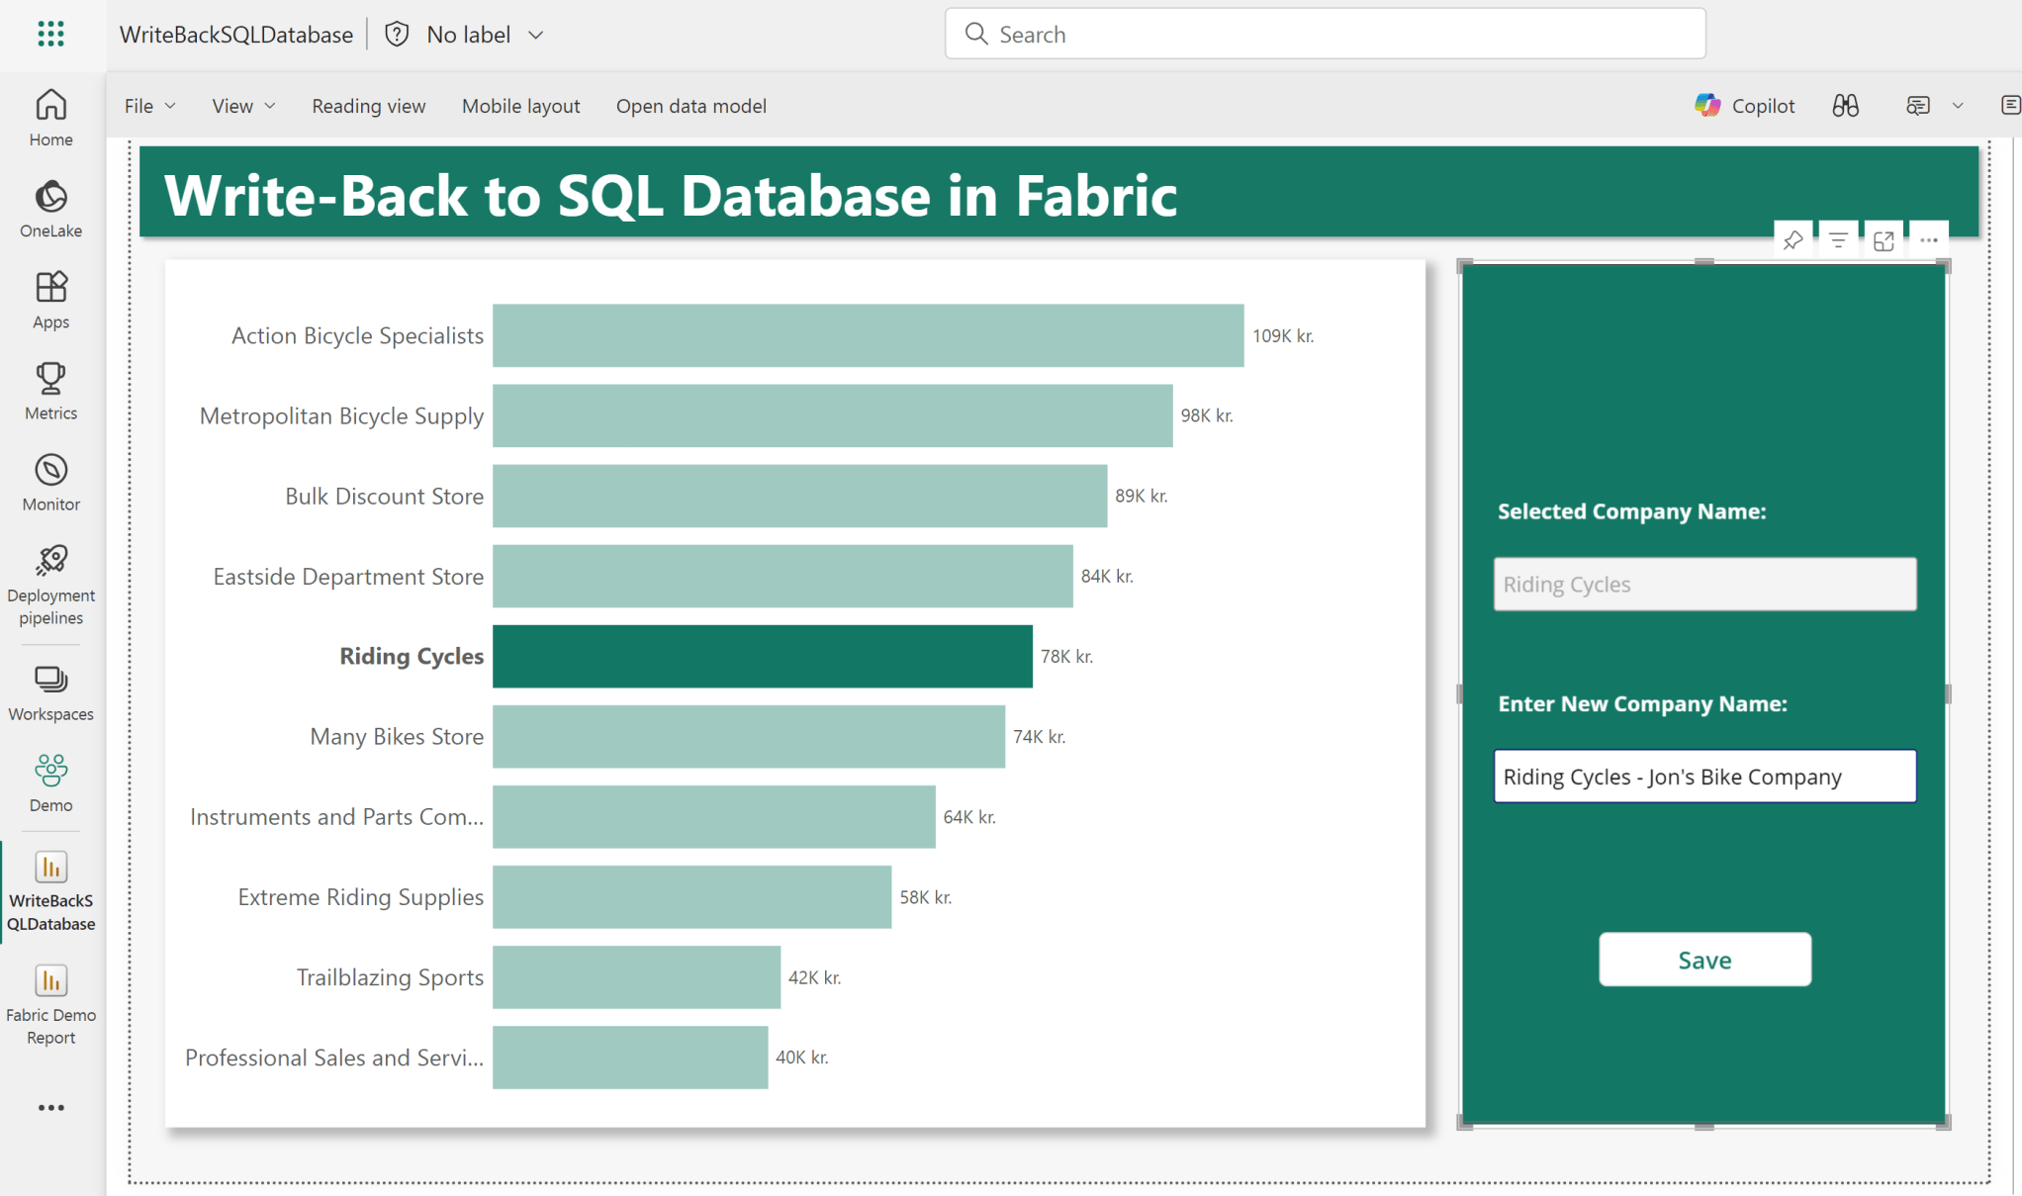Show more sidebar options ellipsis
The image size is (2022, 1196).
(50, 1107)
